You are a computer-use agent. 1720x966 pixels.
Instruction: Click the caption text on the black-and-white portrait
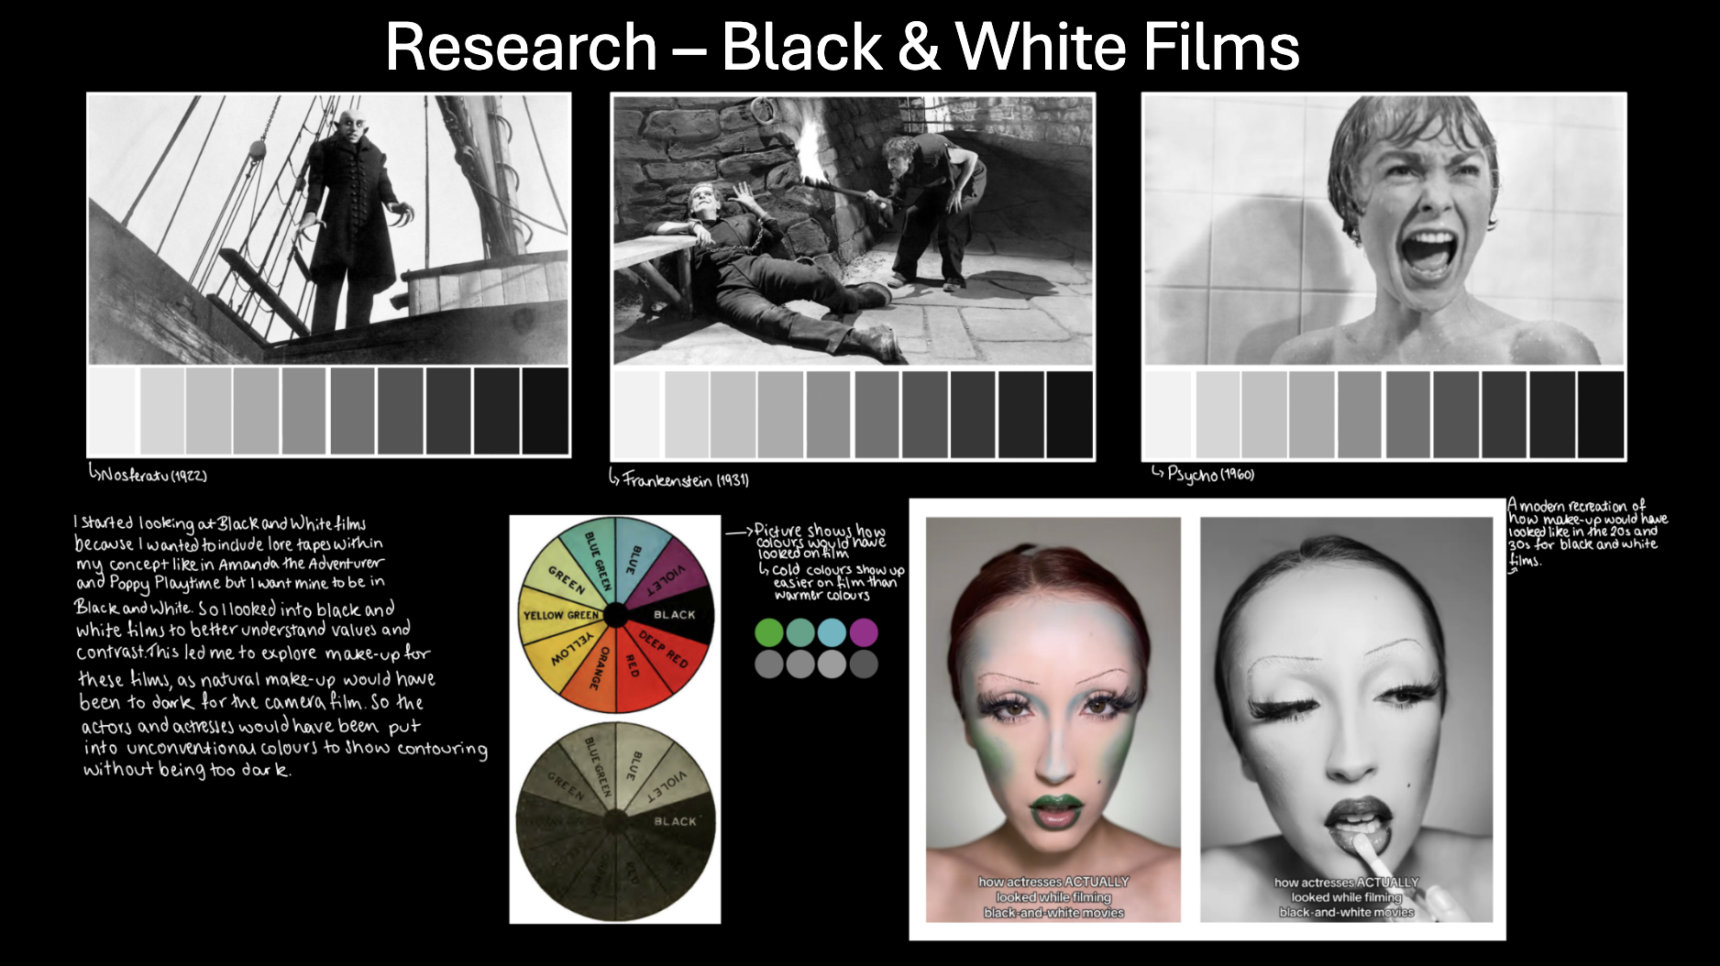click(1346, 897)
